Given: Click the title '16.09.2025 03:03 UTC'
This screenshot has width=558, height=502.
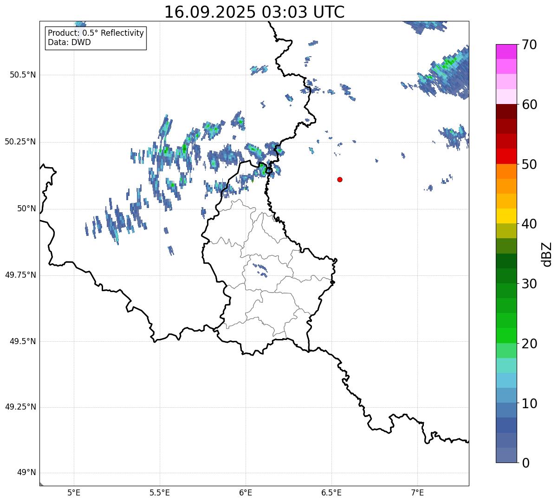Looking at the screenshot, I should point(254,12).
